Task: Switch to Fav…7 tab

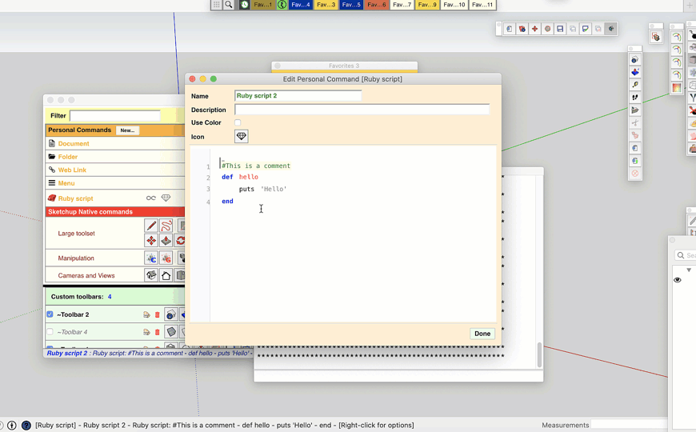Action: click(402, 5)
